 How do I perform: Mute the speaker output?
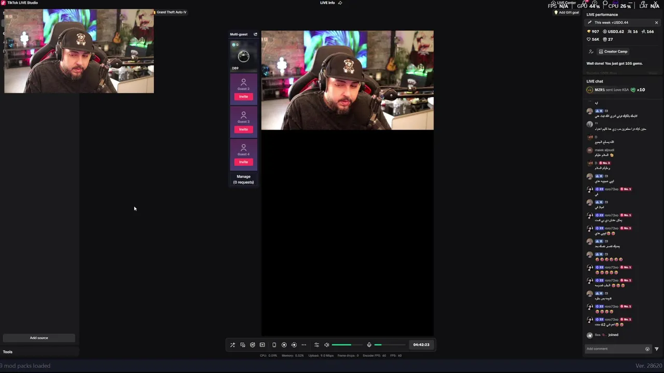326,345
